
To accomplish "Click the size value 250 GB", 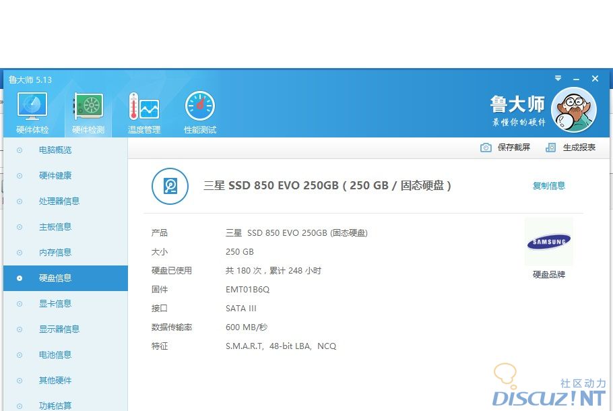I will (x=240, y=252).
